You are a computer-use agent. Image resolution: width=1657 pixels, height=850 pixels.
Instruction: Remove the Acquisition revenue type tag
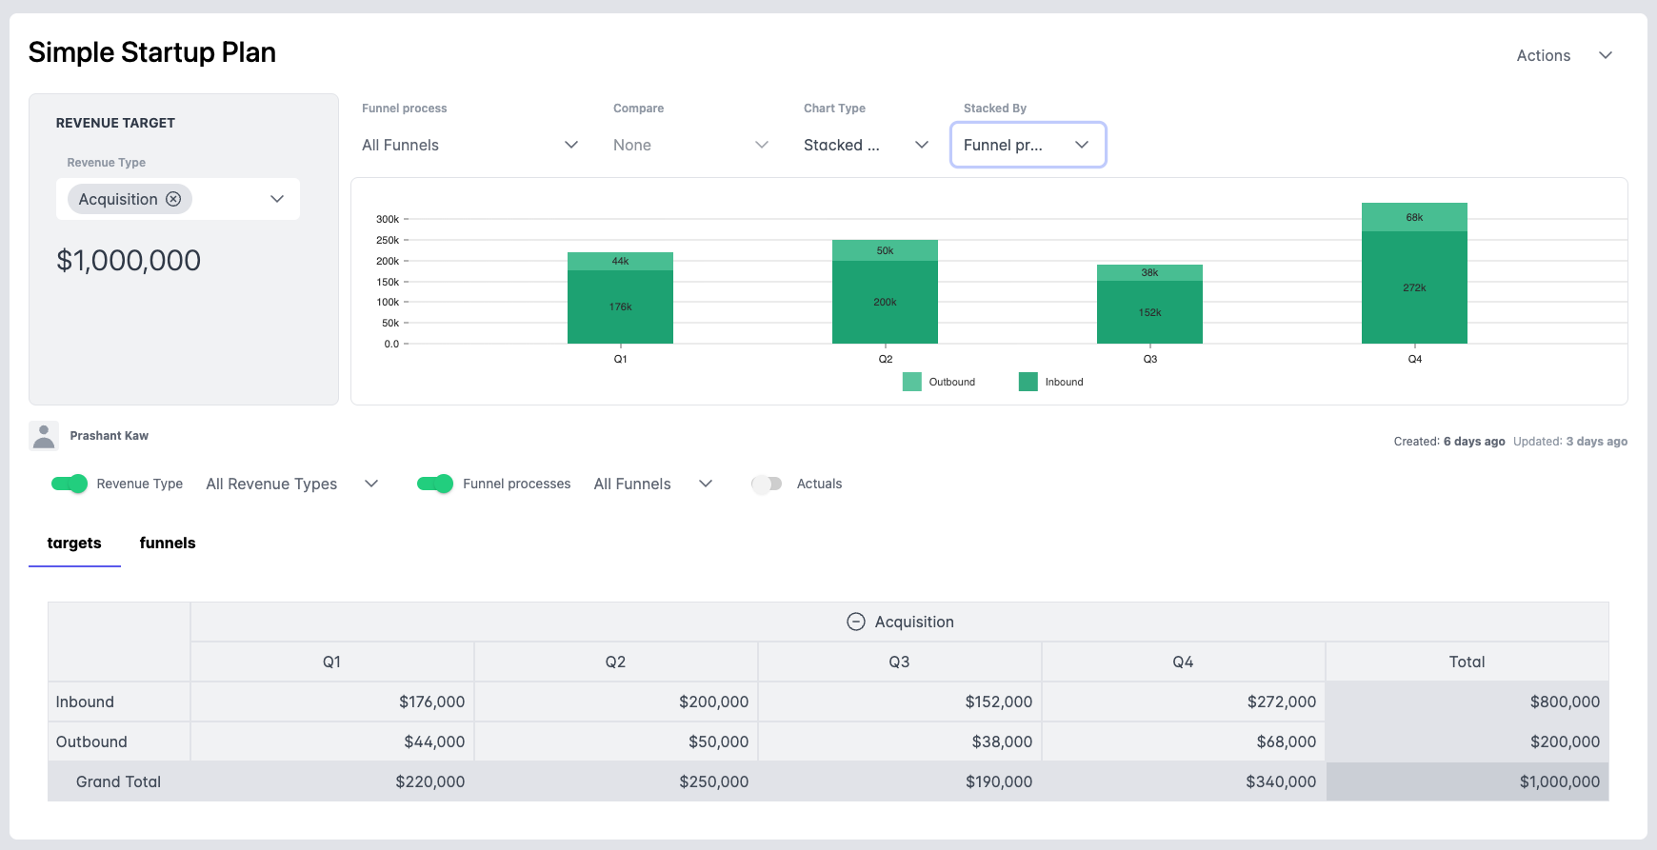click(x=173, y=199)
